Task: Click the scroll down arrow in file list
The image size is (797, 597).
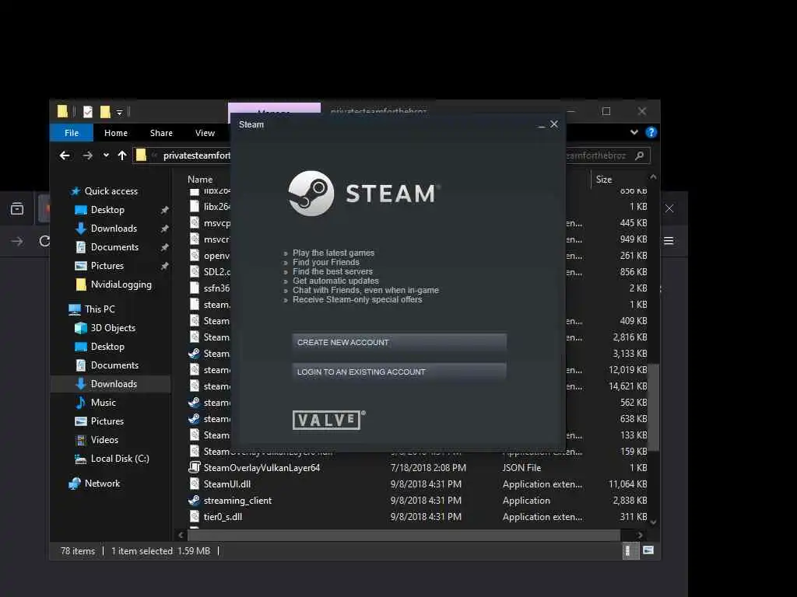Action: tap(654, 522)
